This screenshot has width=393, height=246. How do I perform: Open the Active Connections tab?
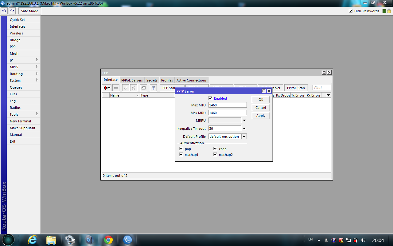(x=191, y=80)
